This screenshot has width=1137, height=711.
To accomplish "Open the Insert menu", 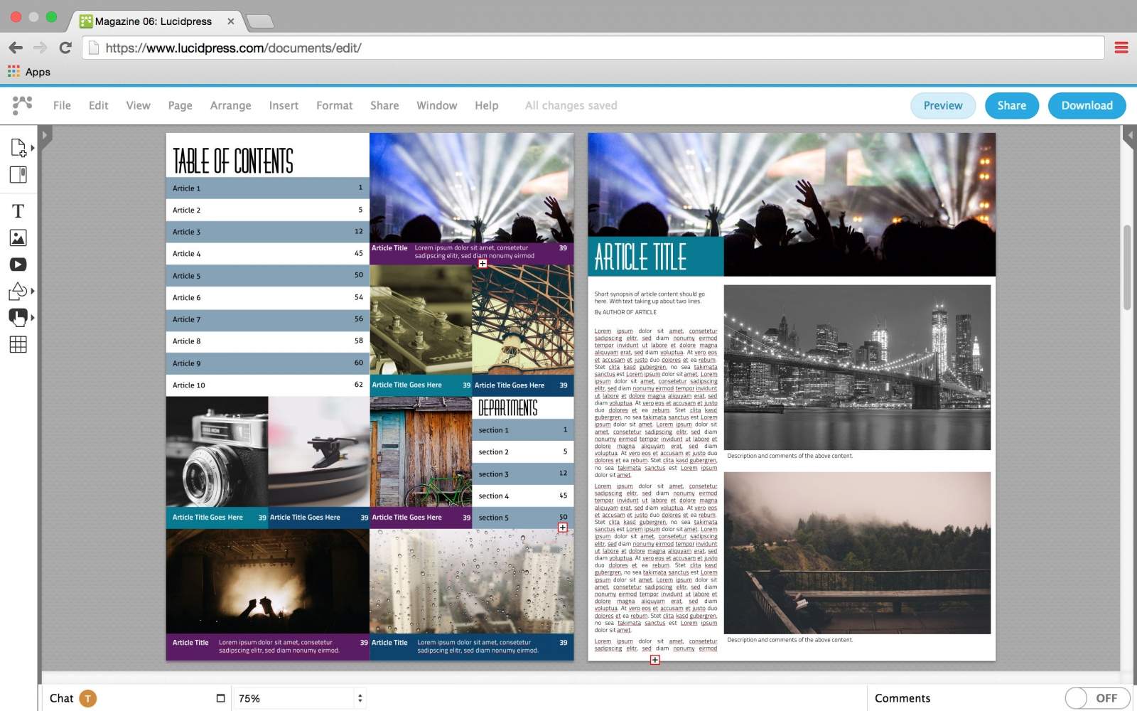I will (x=284, y=105).
